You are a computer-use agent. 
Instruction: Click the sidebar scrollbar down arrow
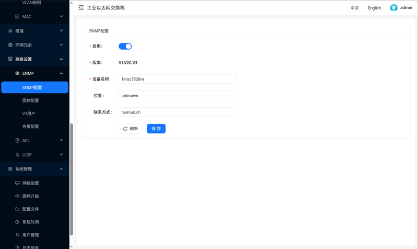pyautogui.click(x=72, y=246)
